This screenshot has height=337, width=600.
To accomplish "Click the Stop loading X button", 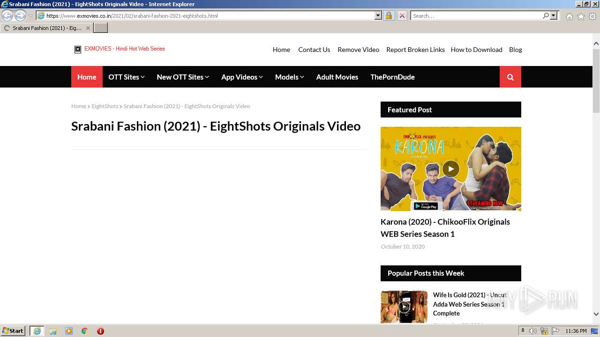I will [x=402, y=15].
